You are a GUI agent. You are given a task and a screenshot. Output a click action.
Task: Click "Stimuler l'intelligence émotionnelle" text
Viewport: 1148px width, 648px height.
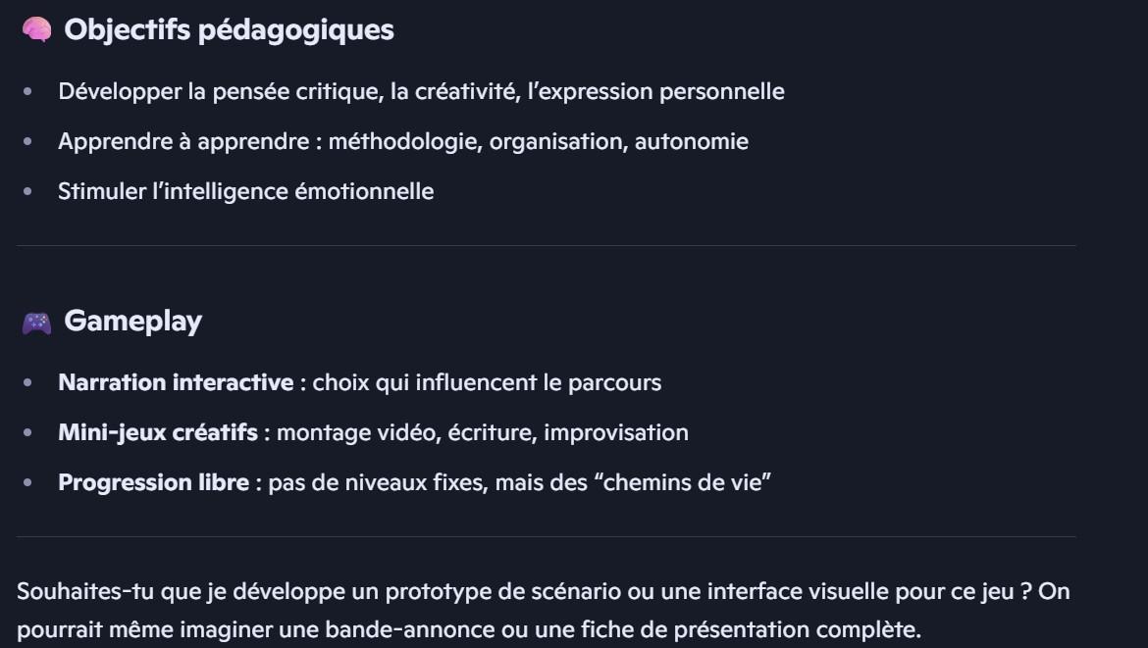pyautogui.click(x=245, y=191)
